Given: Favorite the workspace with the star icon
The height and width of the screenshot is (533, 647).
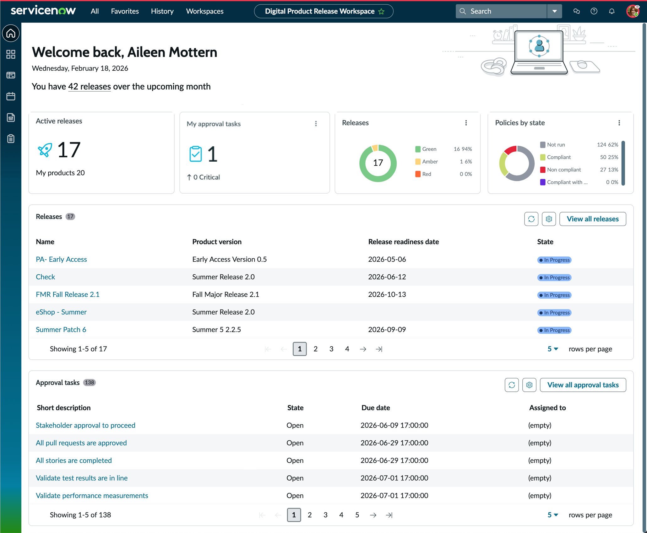Looking at the screenshot, I should click(x=382, y=12).
